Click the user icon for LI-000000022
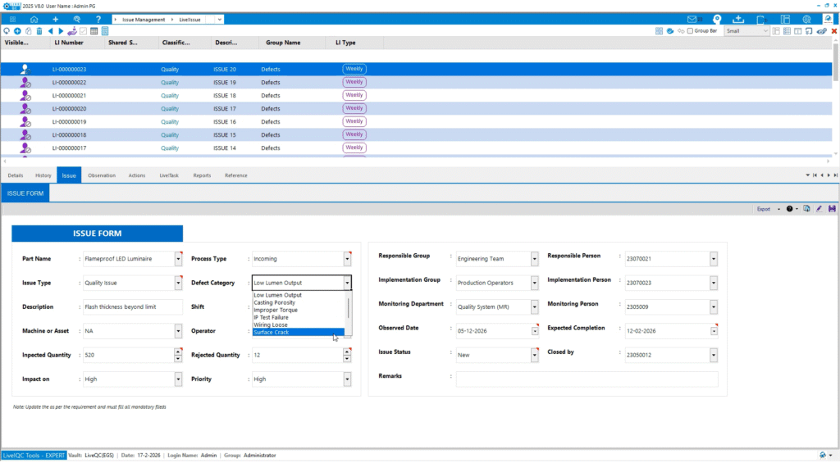Viewport: 840px width, 472px height. point(25,83)
